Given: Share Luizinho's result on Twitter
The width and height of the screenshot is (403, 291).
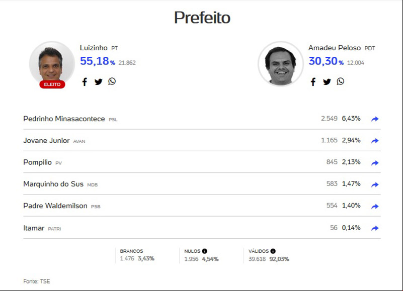Looking at the screenshot, I should pyautogui.click(x=98, y=82).
